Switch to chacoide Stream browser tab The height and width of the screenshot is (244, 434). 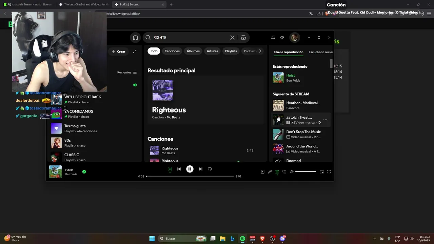(x=28, y=4)
